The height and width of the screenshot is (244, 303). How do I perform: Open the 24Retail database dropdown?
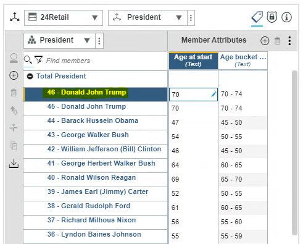[64, 18]
